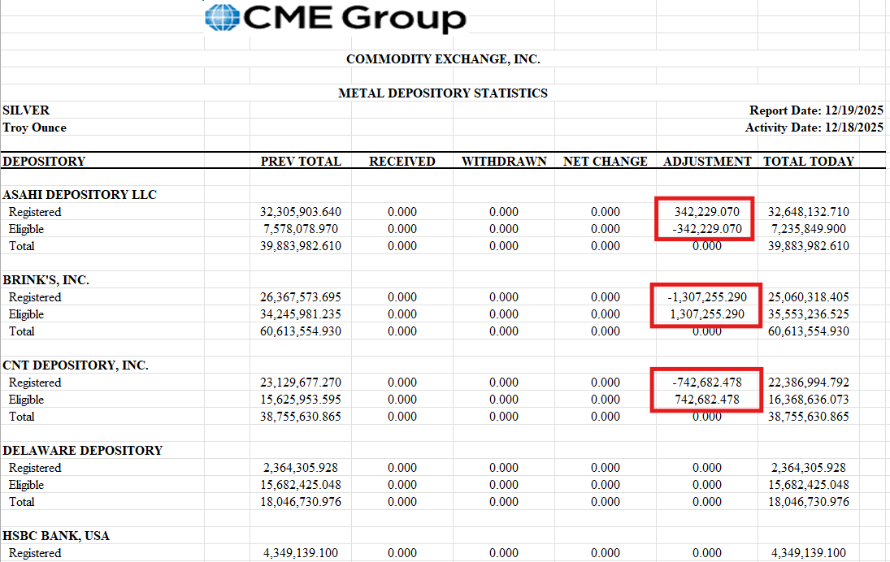Select the Activity Date: 12/18/2025 cell
The height and width of the screenshot is (562, 890).
pos(814,128)
